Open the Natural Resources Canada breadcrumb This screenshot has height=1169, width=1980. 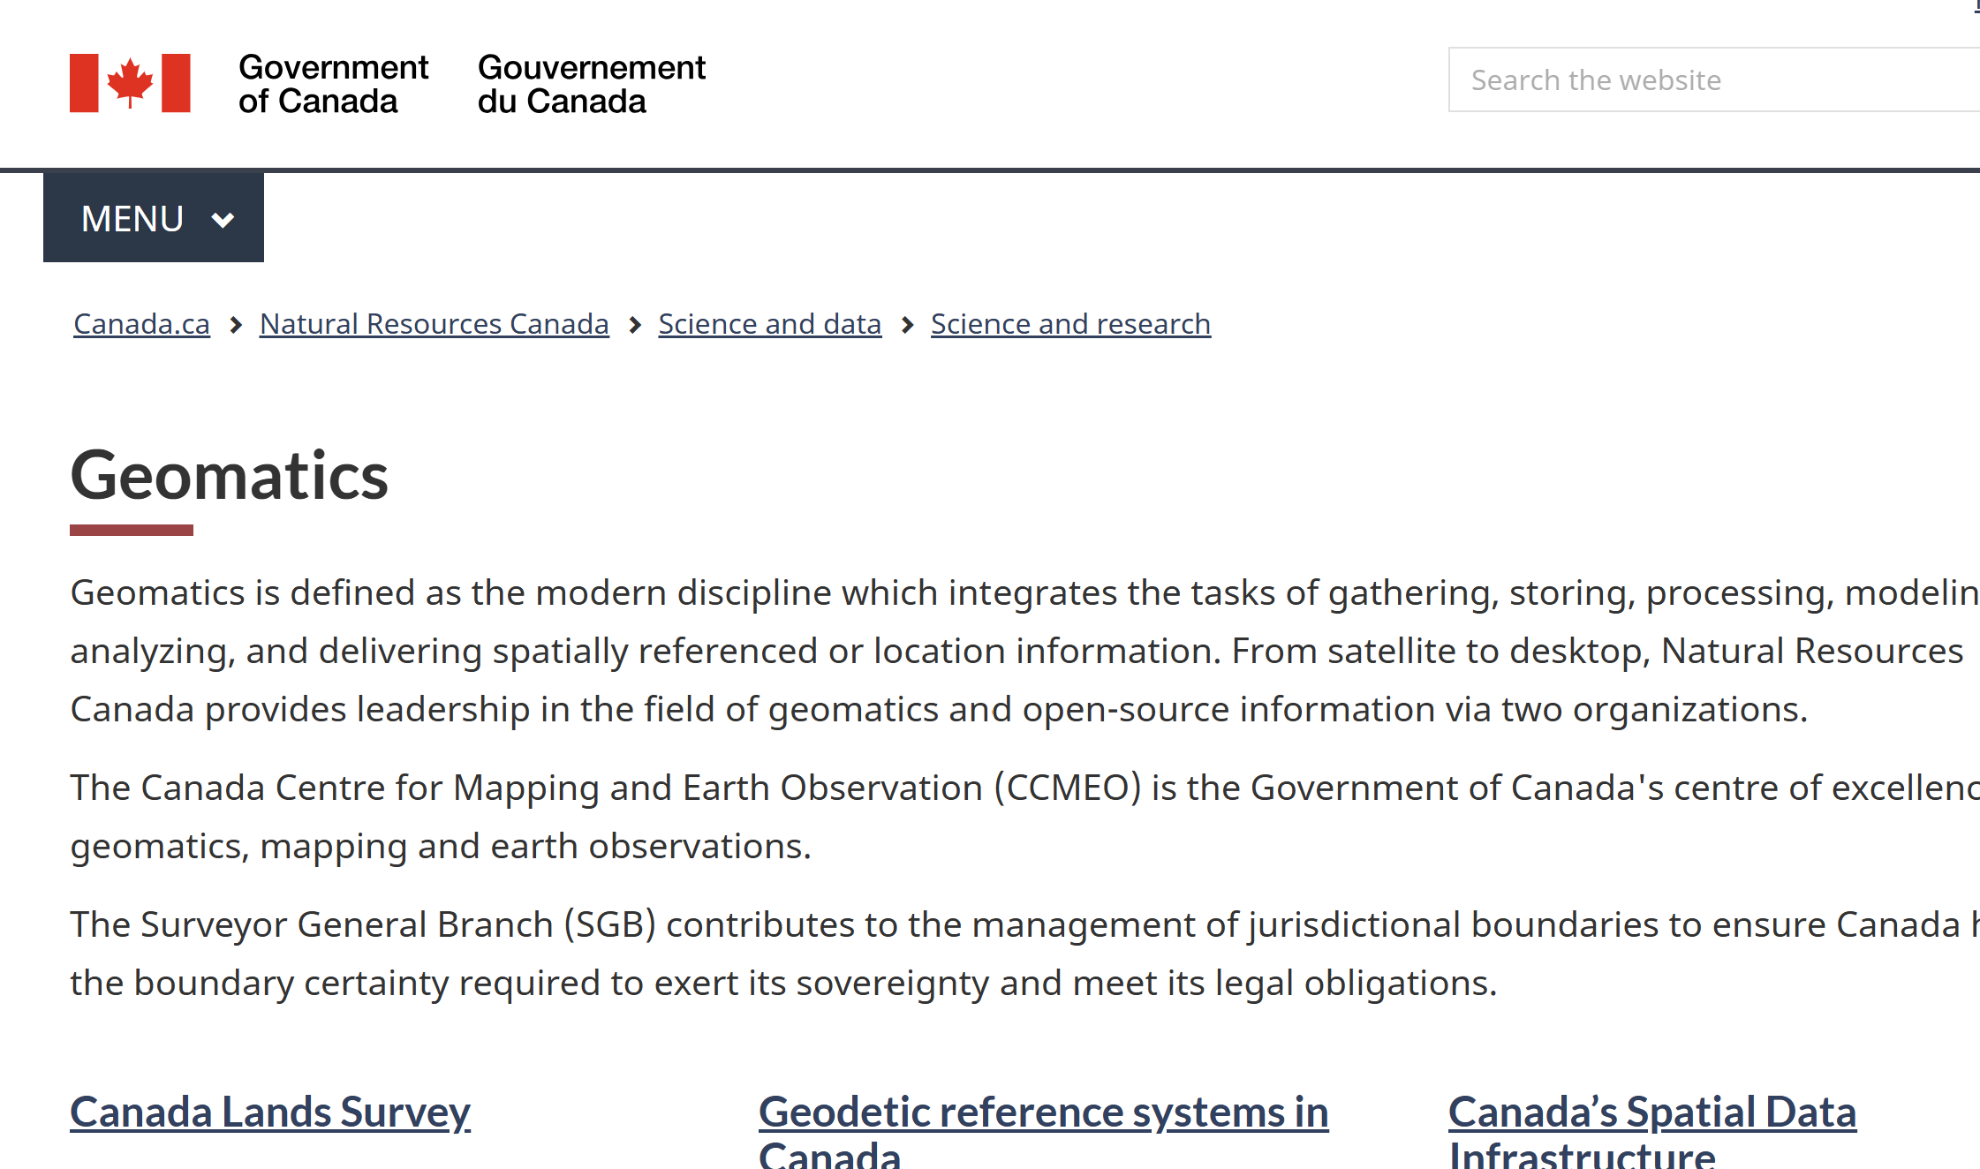(x=434, y=324)
